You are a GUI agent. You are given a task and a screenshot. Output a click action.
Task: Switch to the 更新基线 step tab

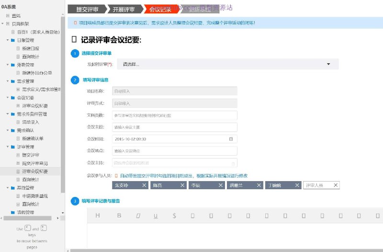[x=200, y=9]
